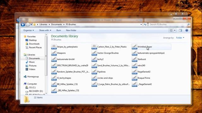Select the Pipelines brush file icon

pyautogui.click(x=94, y=72)
